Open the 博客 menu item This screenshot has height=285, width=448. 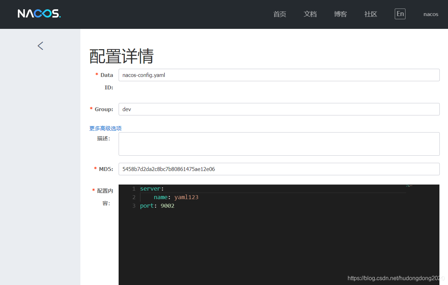click(x=340, y=14)
